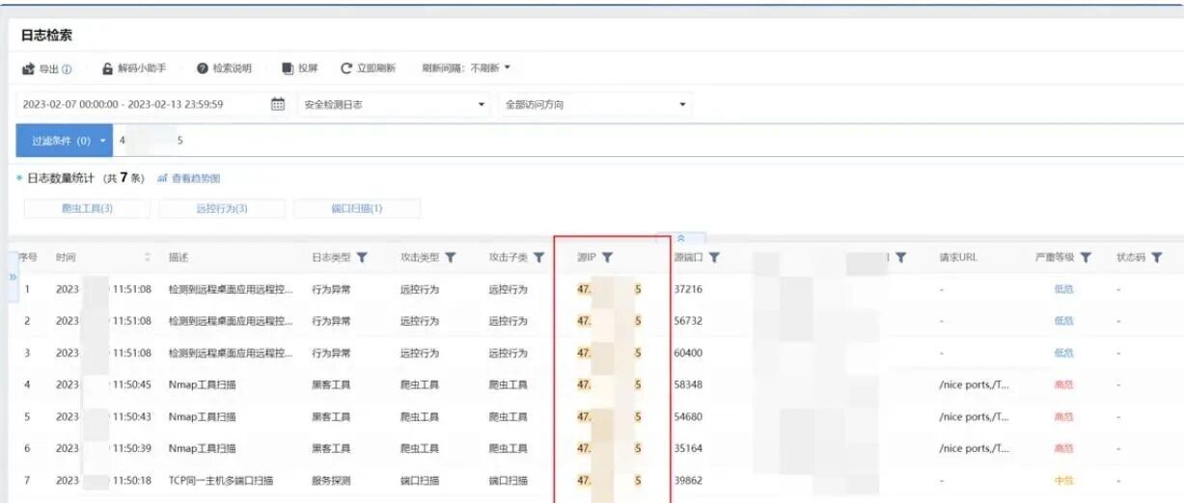Image resolution: width=1184 pixels, height=503 pixels.
Task: Click source port 58348 cell
Action: pyautogui.click(x=689, y=384)
